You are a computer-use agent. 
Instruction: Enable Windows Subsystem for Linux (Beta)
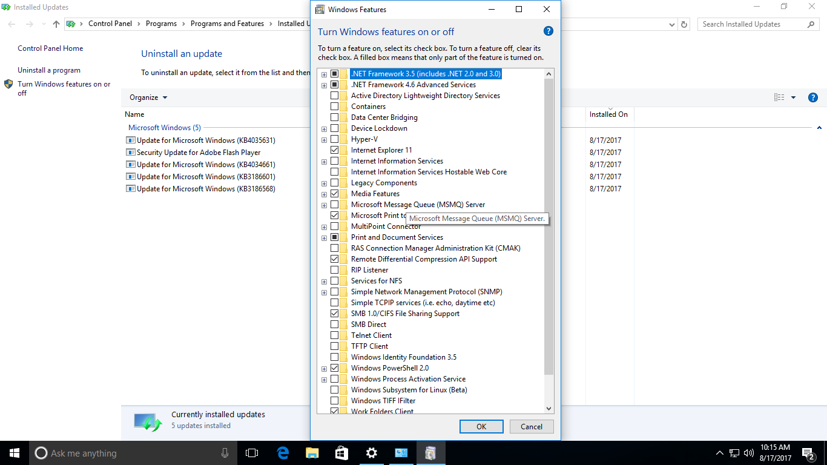point(334,390)
